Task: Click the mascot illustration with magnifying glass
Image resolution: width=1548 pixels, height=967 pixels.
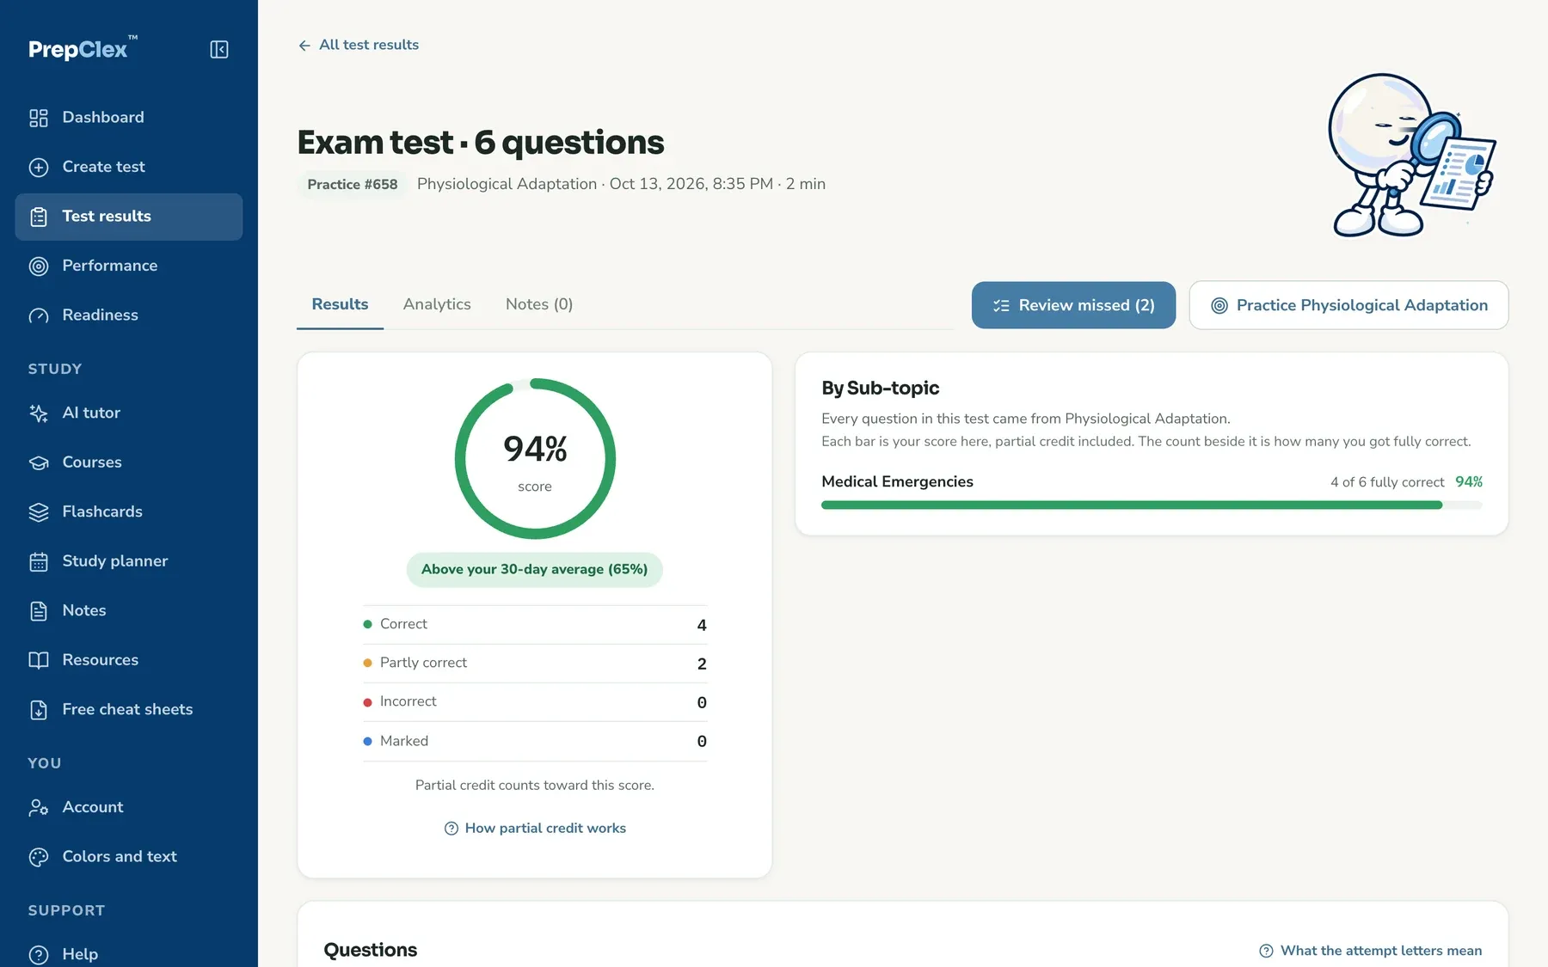Action: click(1411, 156)
